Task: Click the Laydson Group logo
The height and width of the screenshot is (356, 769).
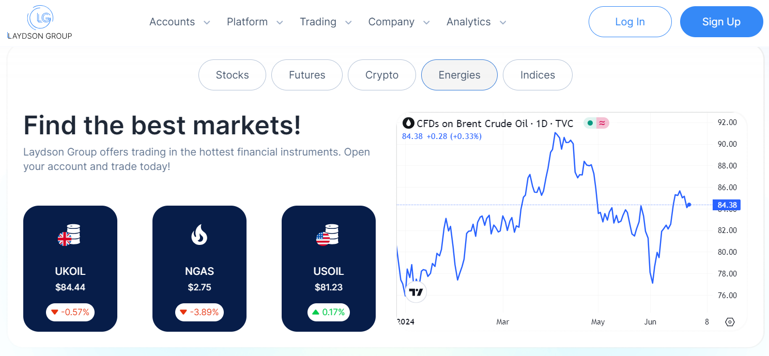Action: (x=40, y=22)
